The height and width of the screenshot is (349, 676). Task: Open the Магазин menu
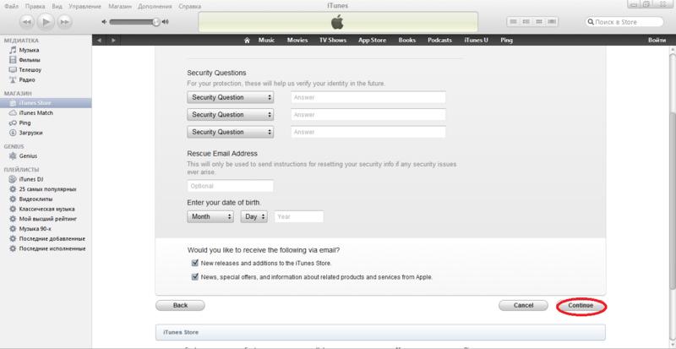[120, 7]
